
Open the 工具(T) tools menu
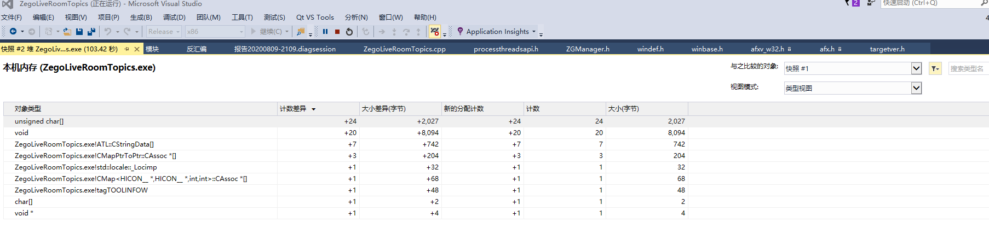click(x=242, y=17)
